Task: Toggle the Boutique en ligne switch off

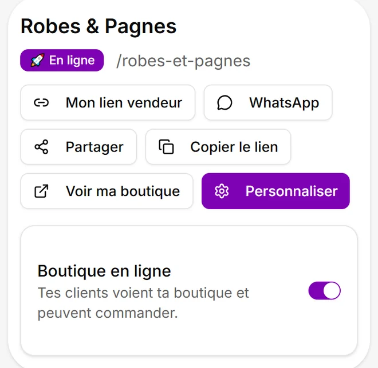Action: 324,290
